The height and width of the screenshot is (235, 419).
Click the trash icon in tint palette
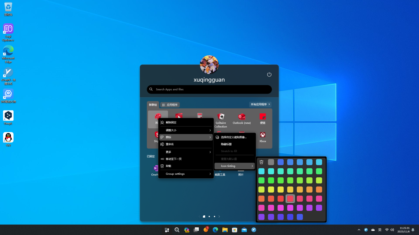(x=261, y=162)
